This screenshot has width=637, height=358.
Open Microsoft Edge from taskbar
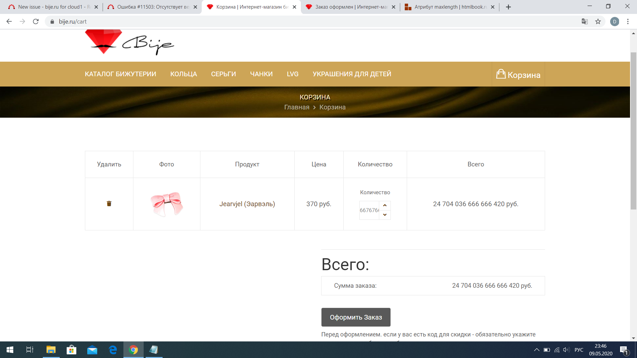click(x=113, y=350)
